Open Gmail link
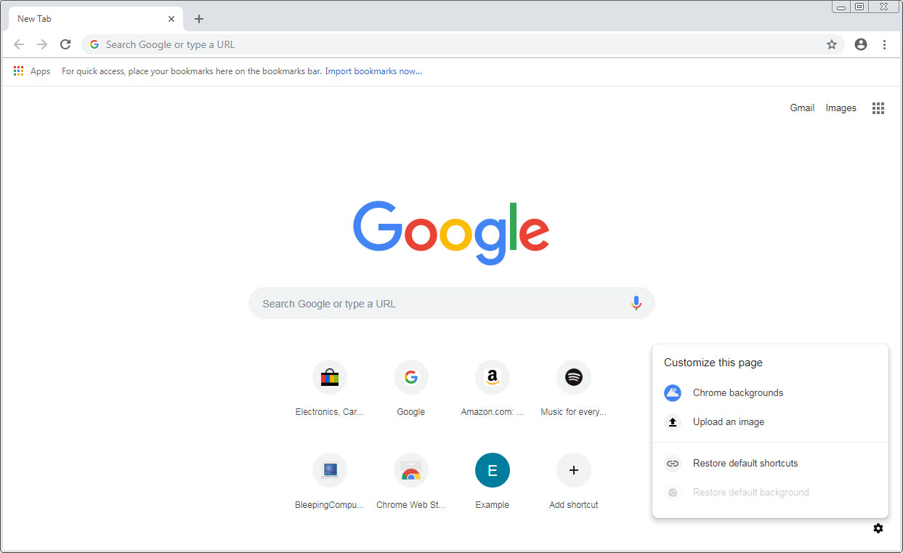The width and height of the screenshot is (903, 553). [802, 108]
